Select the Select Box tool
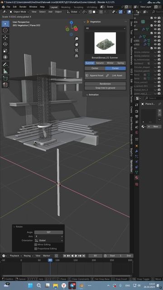 [5, 24]
